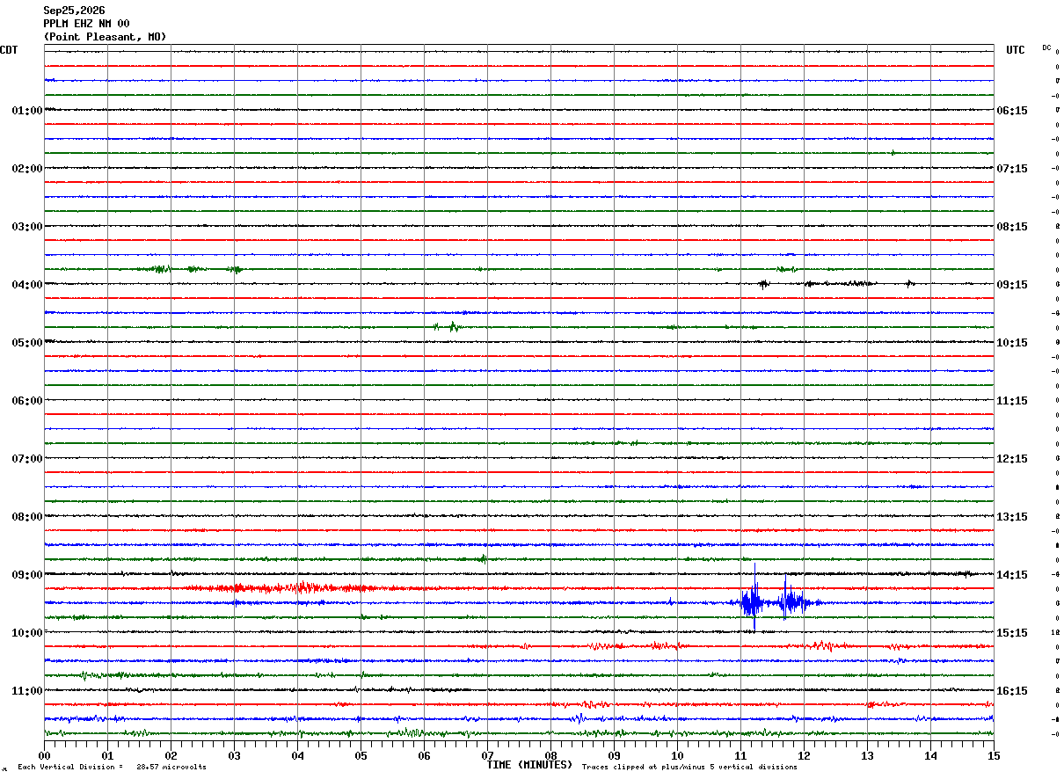This screenshot has height=779, width=1064.
Task: Click the 14:15 UTC time label
Action: 1011,575
